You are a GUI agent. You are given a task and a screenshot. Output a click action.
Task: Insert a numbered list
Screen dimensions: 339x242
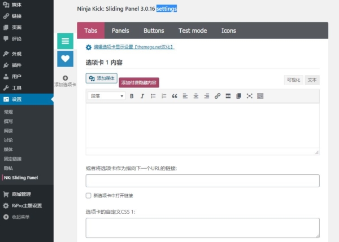point(164,96)
